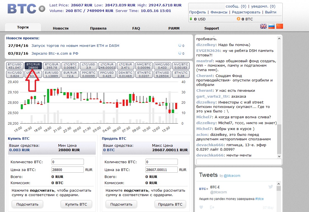Screen dimensions: 309x212
Task: Click chat scrollbar down arrow
Action: 279,156
